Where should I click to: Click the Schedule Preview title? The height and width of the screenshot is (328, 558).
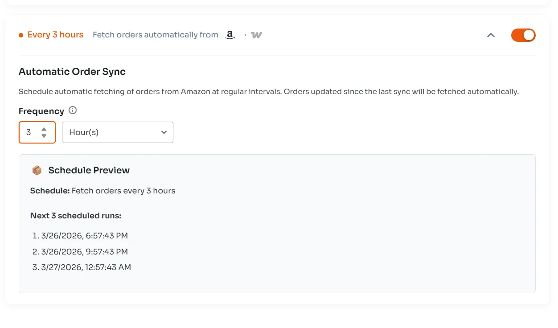pyautogui.click(x=88, y=170)
